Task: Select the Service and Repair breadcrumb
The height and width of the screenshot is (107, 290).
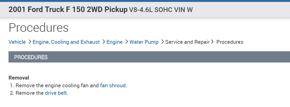Action: (x=187, y=42)
